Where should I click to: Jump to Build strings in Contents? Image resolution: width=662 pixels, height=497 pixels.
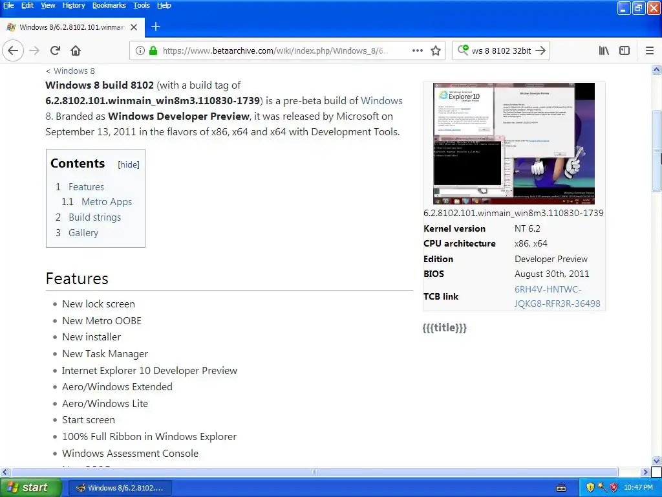coord(95,217)
